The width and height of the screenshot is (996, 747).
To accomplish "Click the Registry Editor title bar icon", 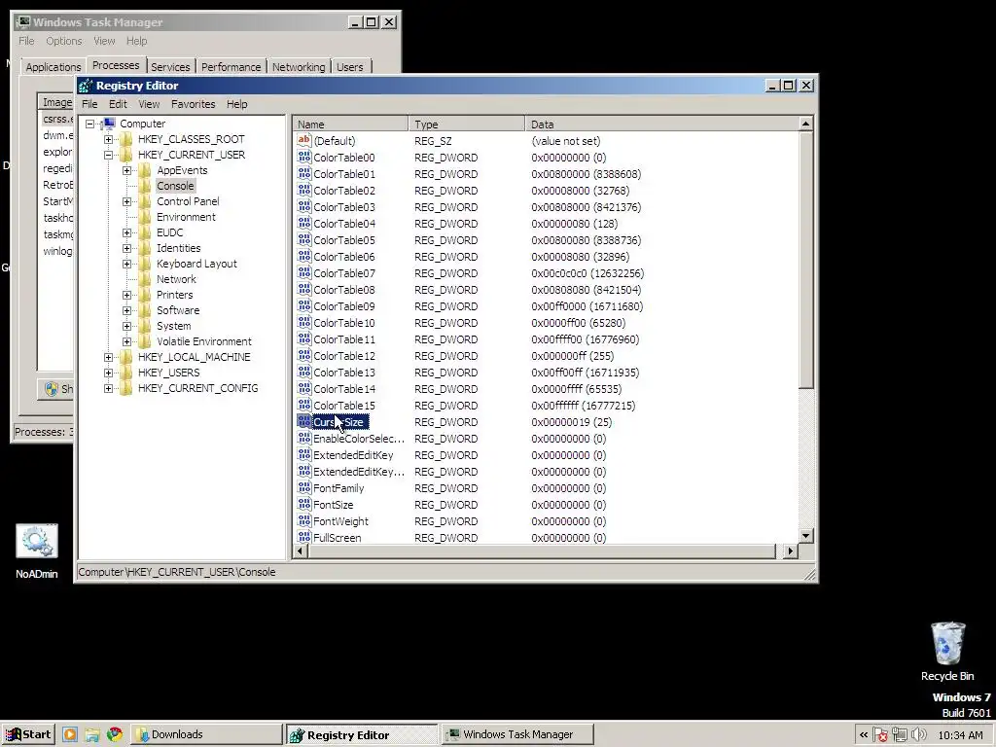I will click(x=86, y=86).
